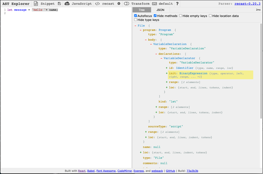Click the save floppy disk icon
Screen dimensions: 263x174
[x=59, y=4]
